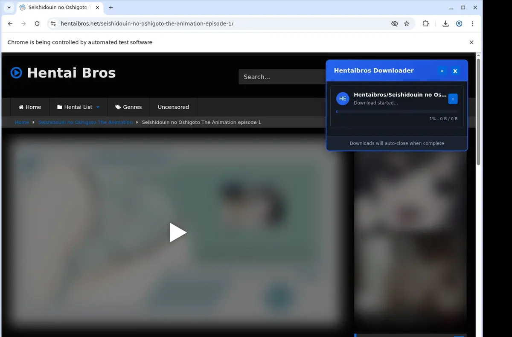The image size is (512, 337).
Task: Open Chrome downloads icon
Action: click(x=445, y=24)
